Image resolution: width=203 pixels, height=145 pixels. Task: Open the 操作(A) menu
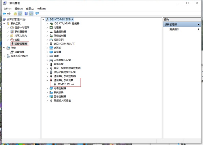tap(19, 9)
